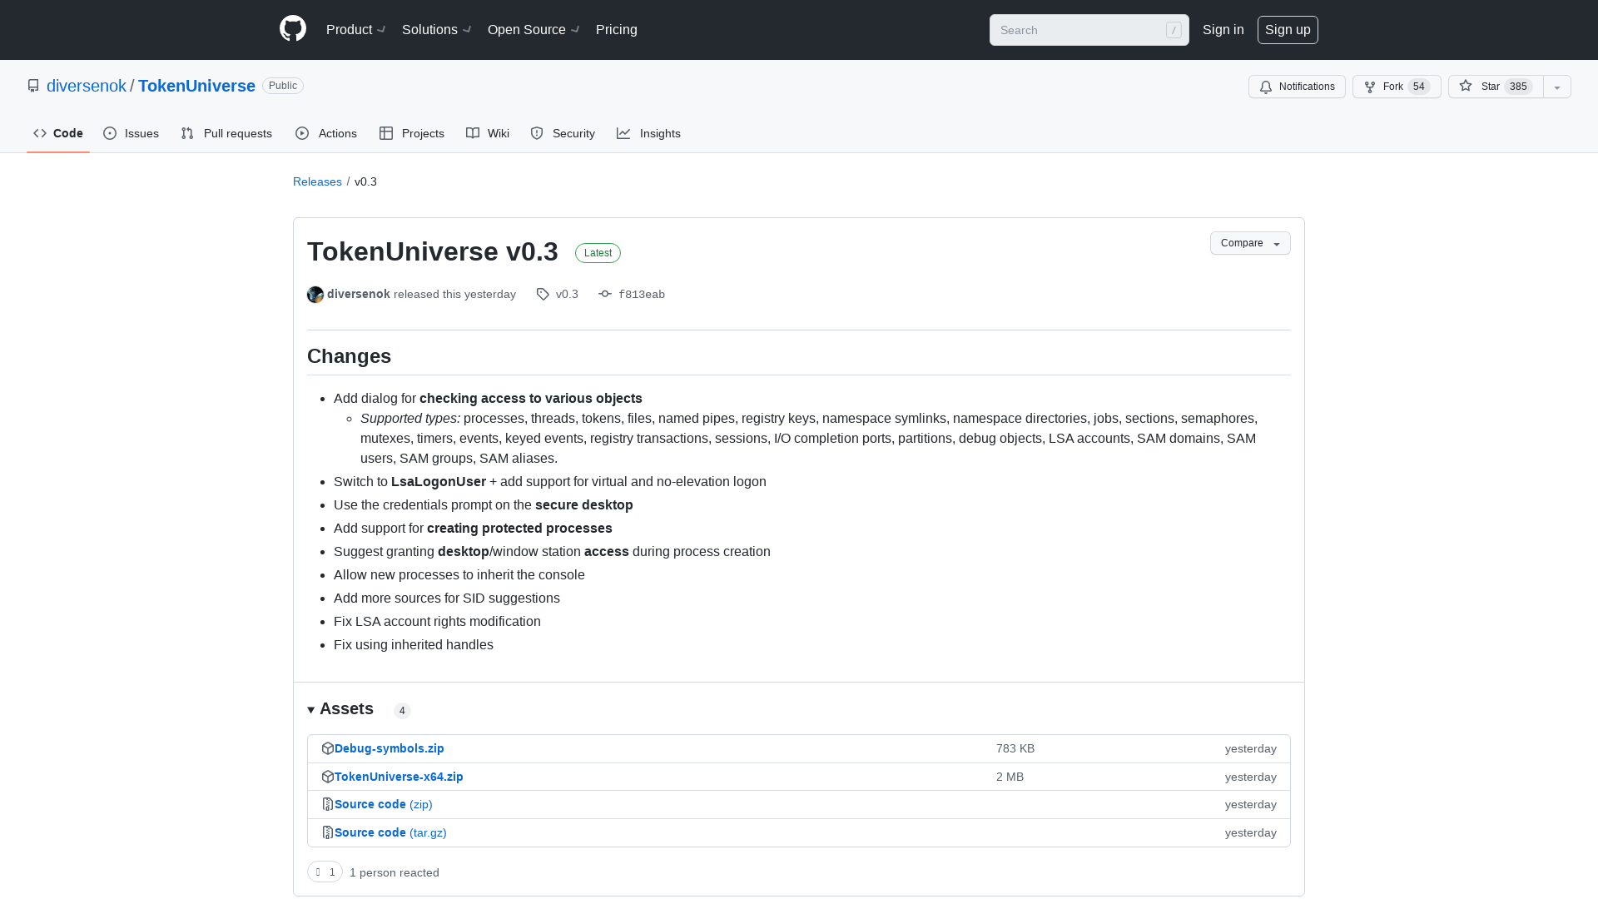Screen dimensions: 1598x899
Task: Click the Security shield icon
Action: pos(537,133)
